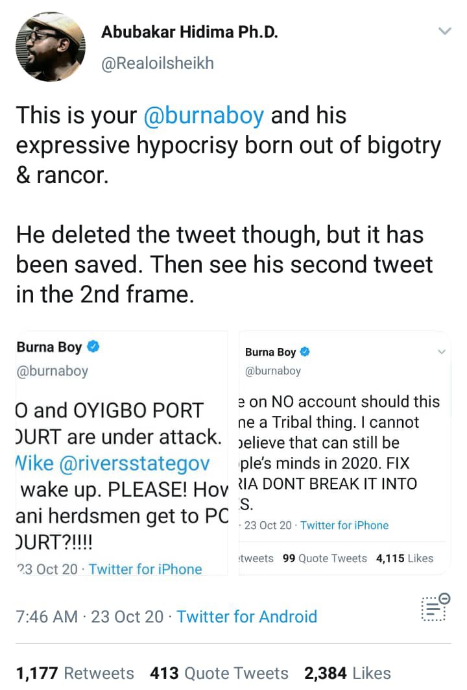Open Abubakar Hidima's profile picture
The width and height of the screenshot is (467, 690).
[50, 47]
